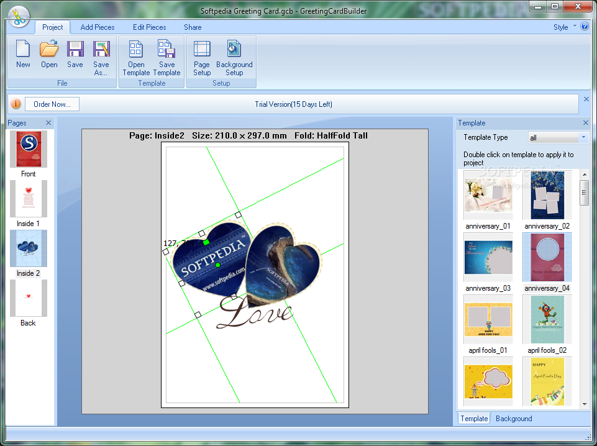Open a project with the Open icon
The width and height of the screenshot is (597, 446).
pyautogui.click(x=49, y=55)
